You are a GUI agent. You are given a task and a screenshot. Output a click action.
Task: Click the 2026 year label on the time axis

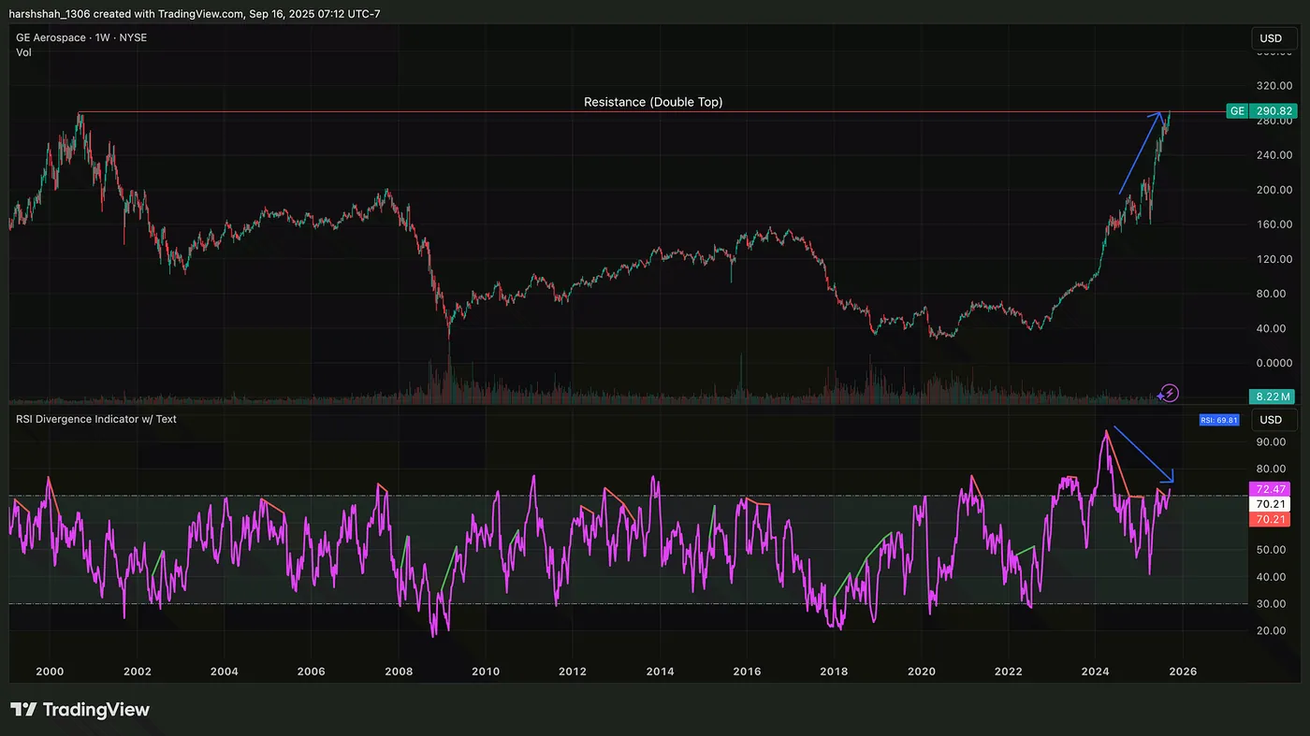point(1183,671)
